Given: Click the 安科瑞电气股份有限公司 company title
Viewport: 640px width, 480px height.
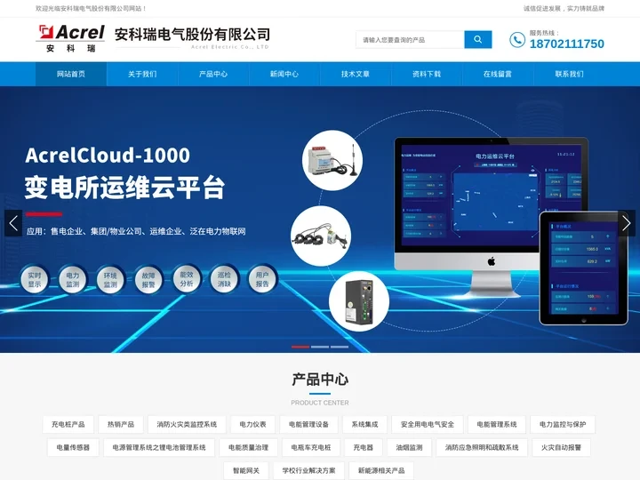Looking at the screenshot, I should [192, 35].
